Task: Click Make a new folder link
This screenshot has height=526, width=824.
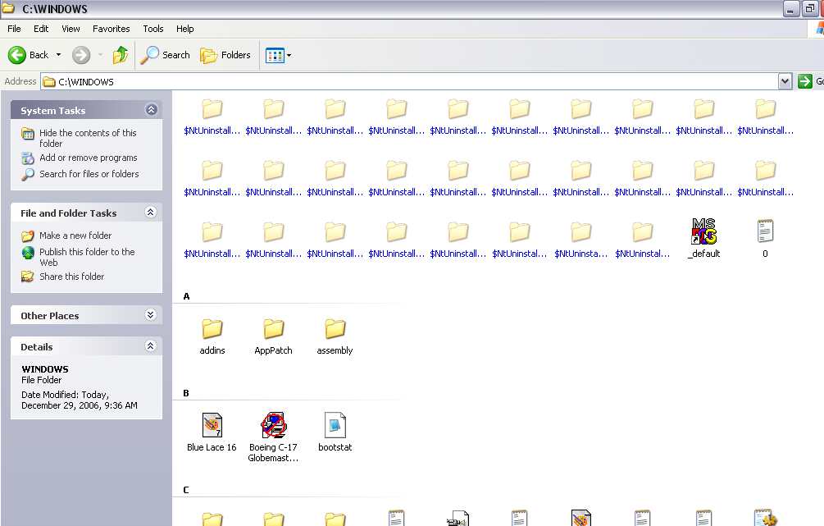Action: coord(75,236)
